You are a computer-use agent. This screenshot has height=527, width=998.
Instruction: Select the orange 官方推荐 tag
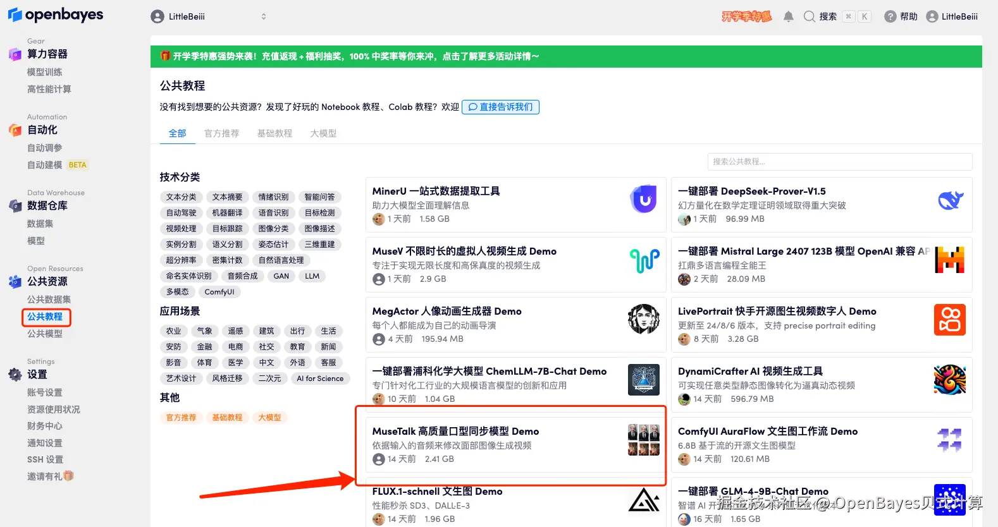[x=182, y=418]
